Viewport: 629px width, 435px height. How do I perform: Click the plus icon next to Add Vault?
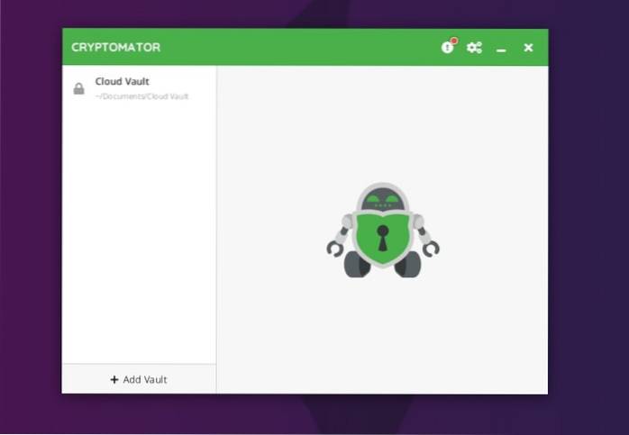tap(114, 379)
